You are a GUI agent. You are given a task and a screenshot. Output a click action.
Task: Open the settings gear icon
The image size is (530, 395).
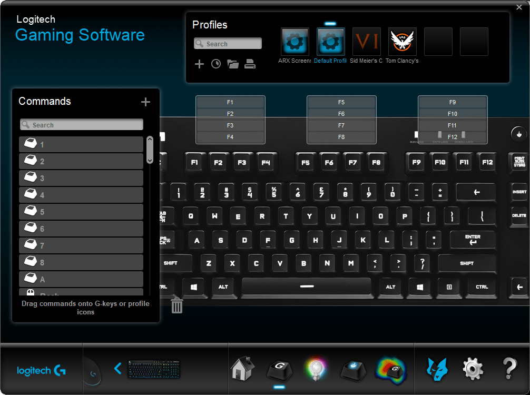click(x=473, y=369)
